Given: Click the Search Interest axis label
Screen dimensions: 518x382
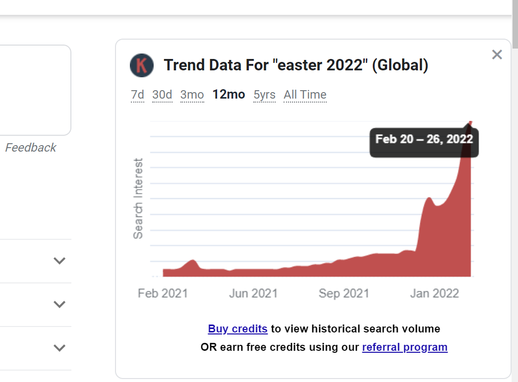Looking at the screenshot, I should point(138,198).
